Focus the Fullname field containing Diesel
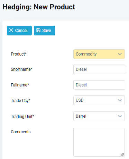The image size is (129, 159). 99,85
